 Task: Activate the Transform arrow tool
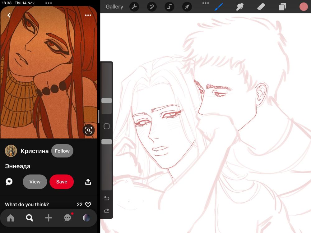point(187,7)
